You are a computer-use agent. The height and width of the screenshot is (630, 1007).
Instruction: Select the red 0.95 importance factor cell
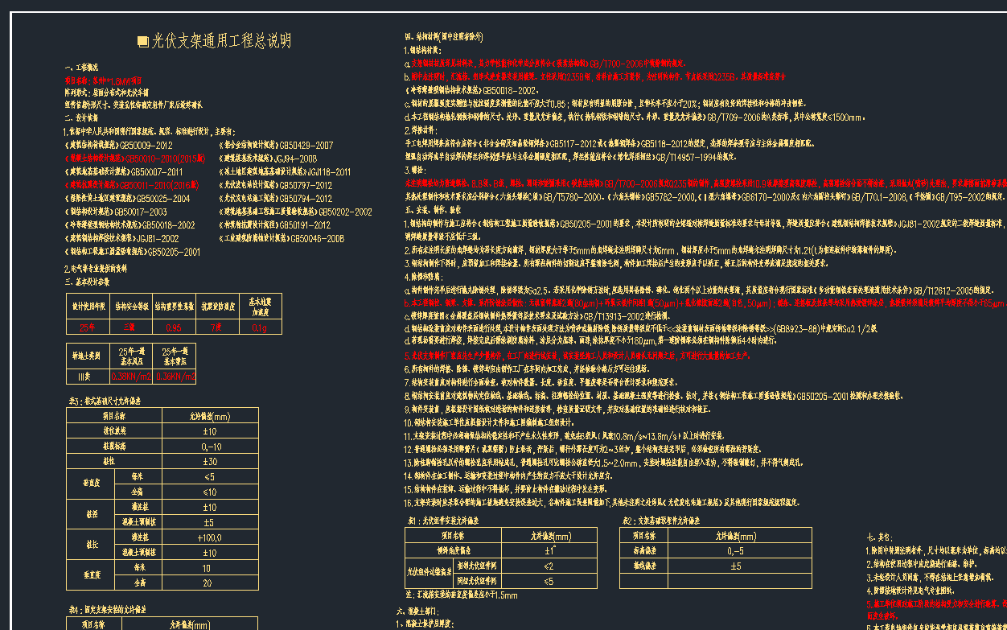[x=173, y=327]
